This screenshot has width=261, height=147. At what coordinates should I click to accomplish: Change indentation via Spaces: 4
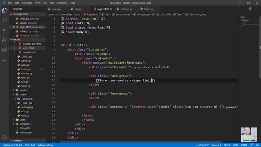click(x=216, y=145)
